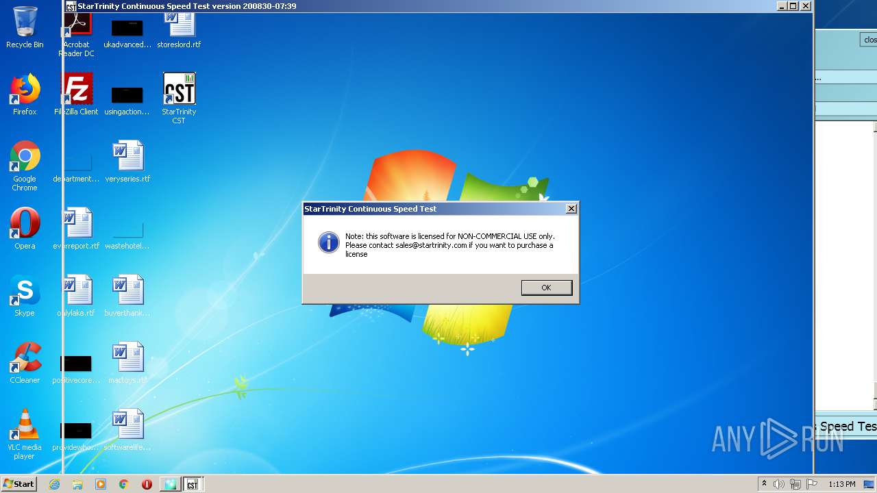The height and width of the screenshot is (493, 877).
Task: Close the StarTrinity Continuous Speed Test main window
Action: [806, 6]
